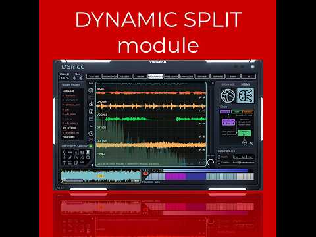Click the green box in the chain diagram
The width and height of the screenshot is (316, 237).
pos(244,133)
